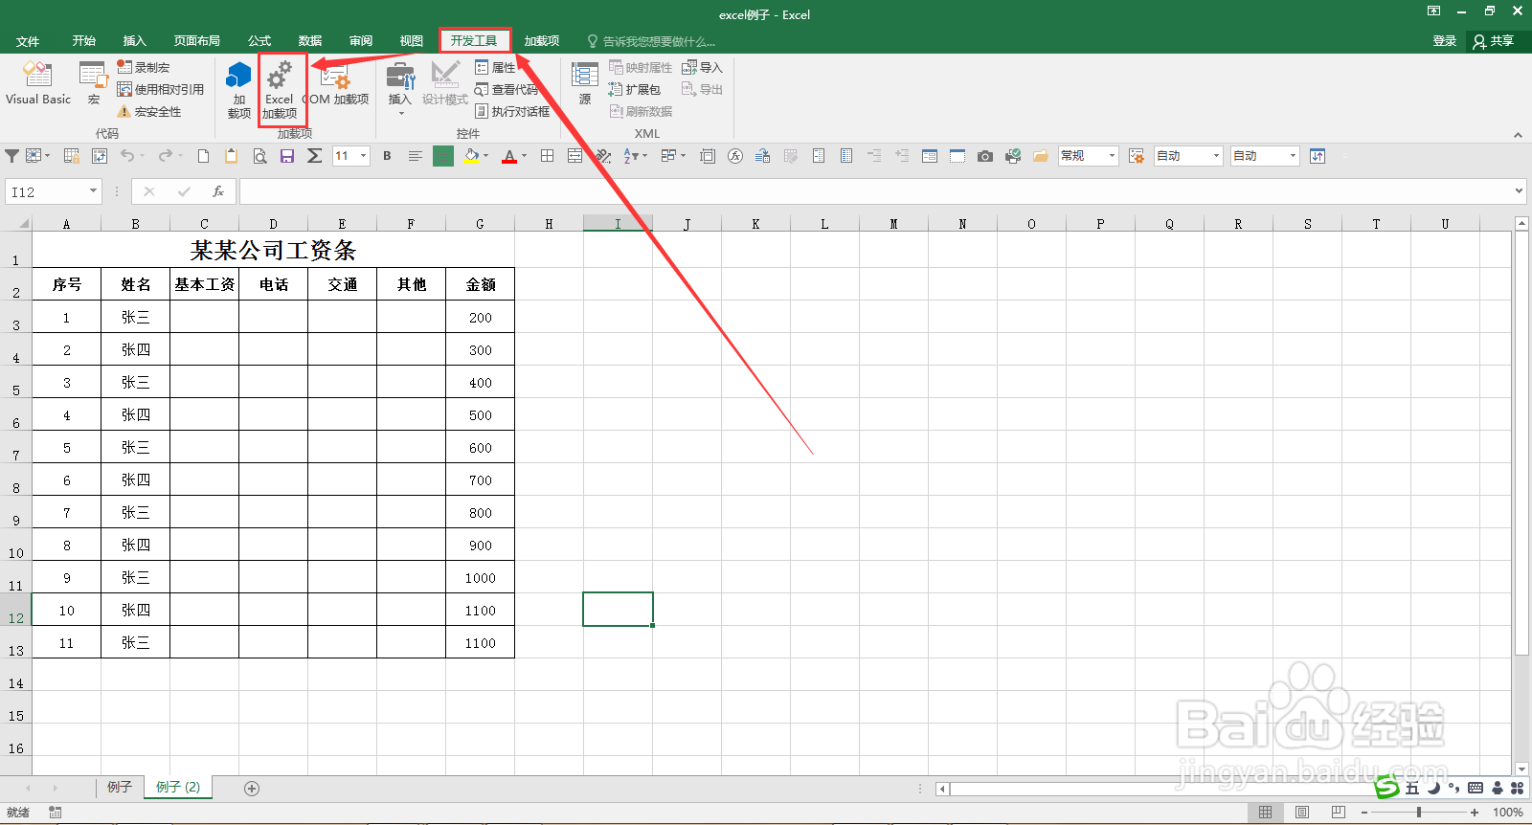
Task: Click 属性 properties button
Action: point(495,67)
